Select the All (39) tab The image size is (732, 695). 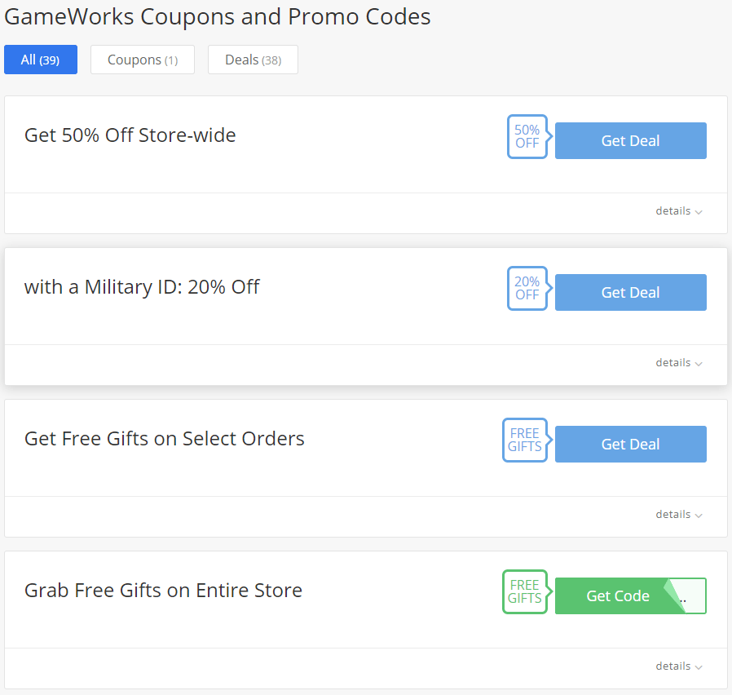(41, 60)
